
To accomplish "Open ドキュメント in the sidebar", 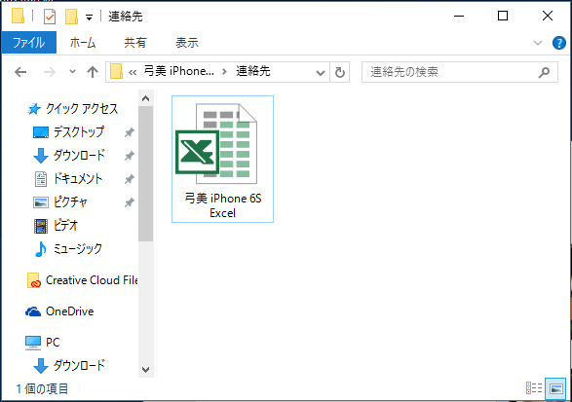I will (68, 178).
